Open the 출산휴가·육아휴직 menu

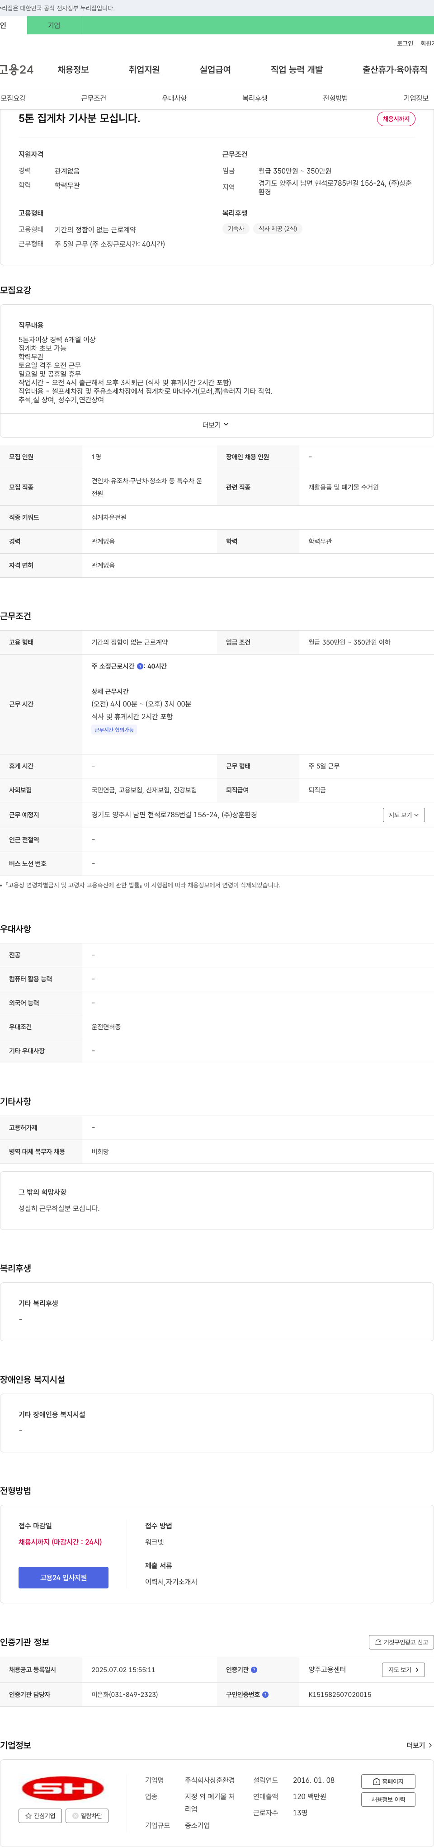click(395, 70)
